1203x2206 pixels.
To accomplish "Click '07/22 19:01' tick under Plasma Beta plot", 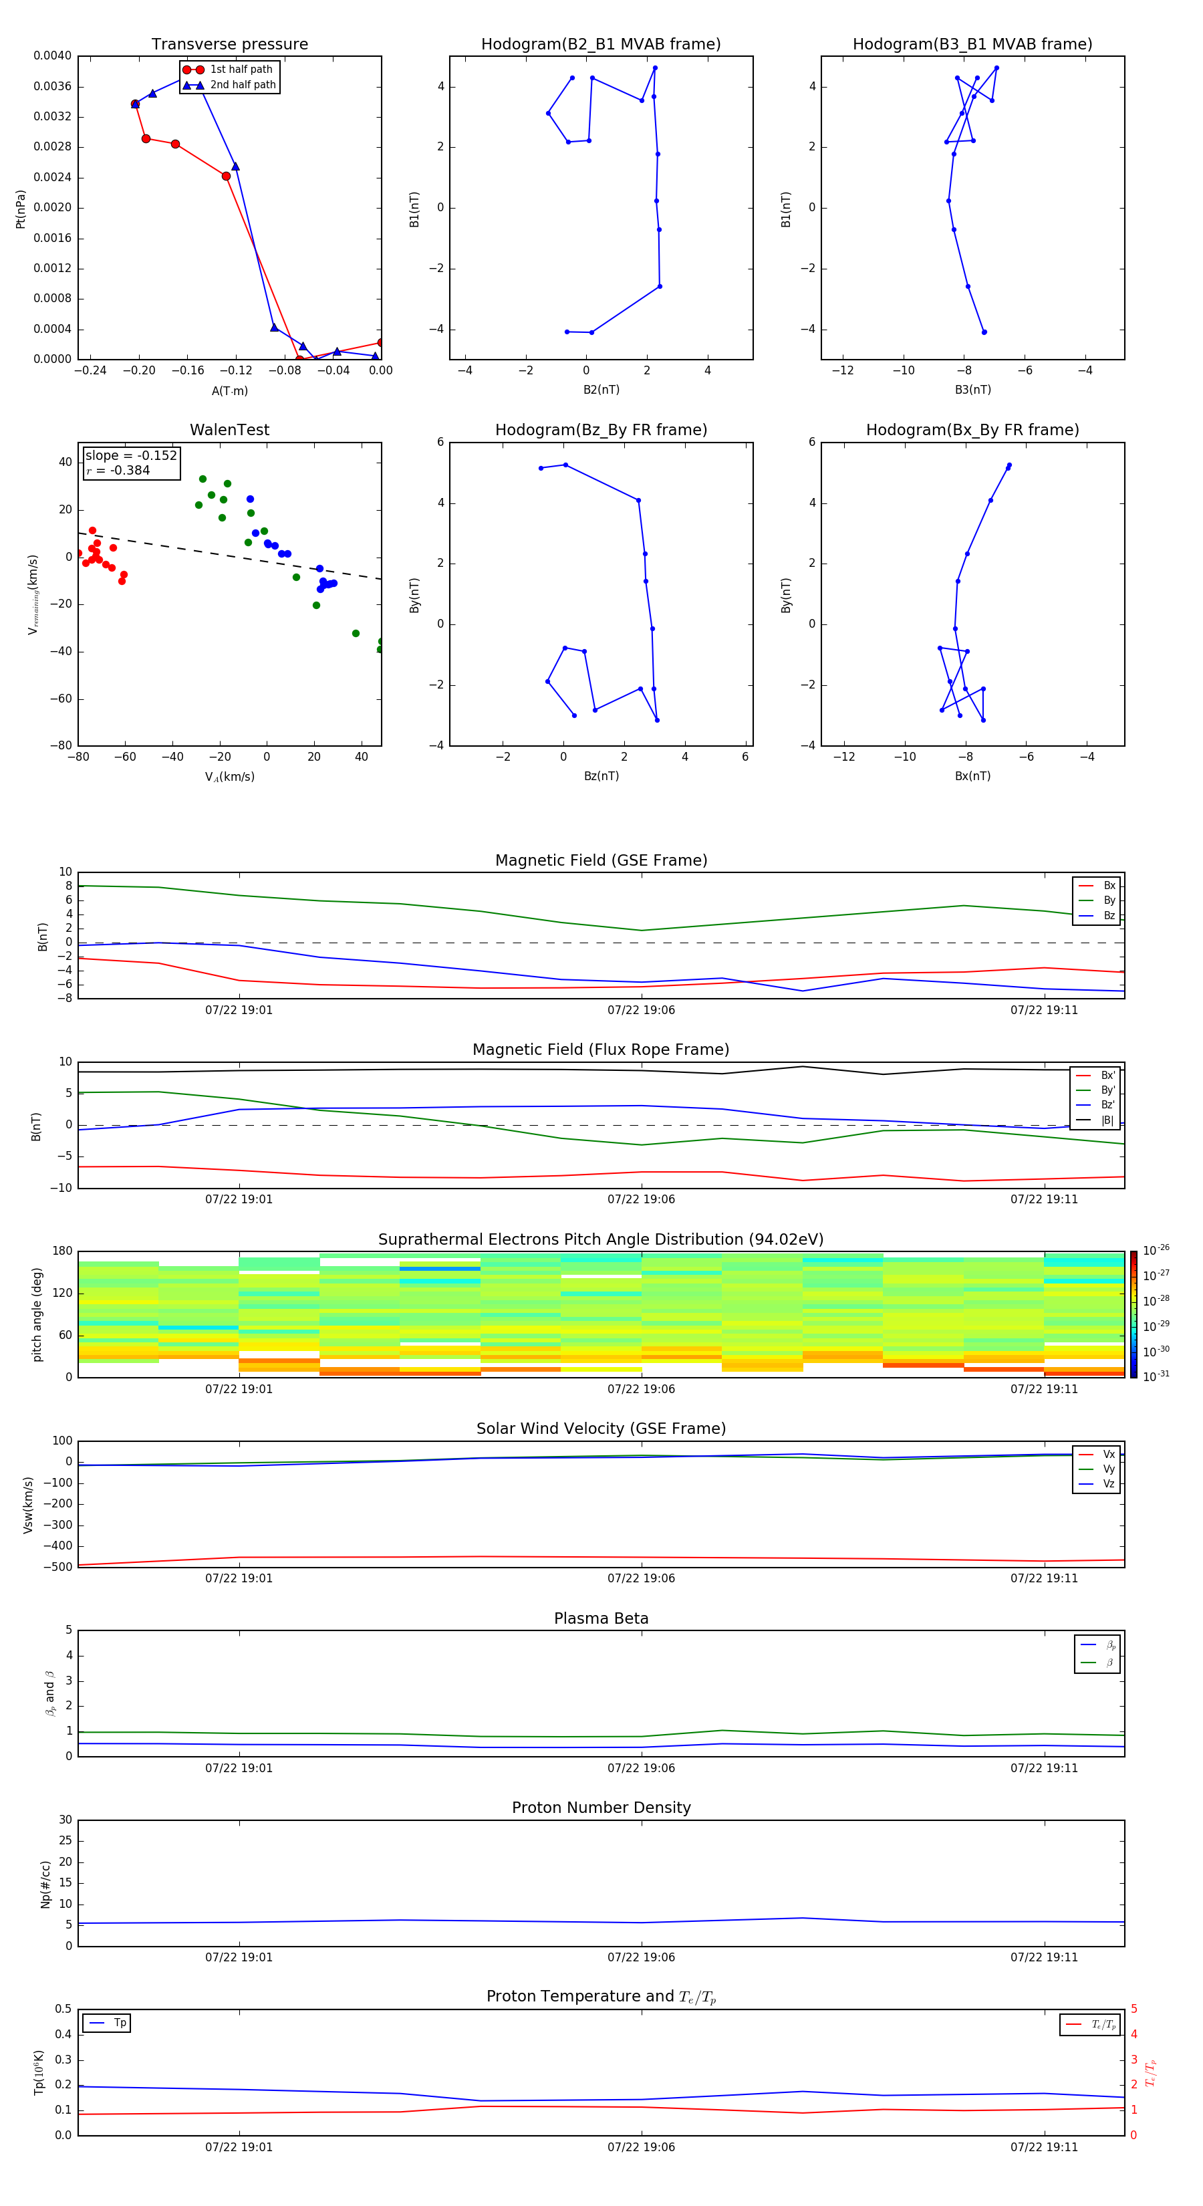I will (239, 1768).
